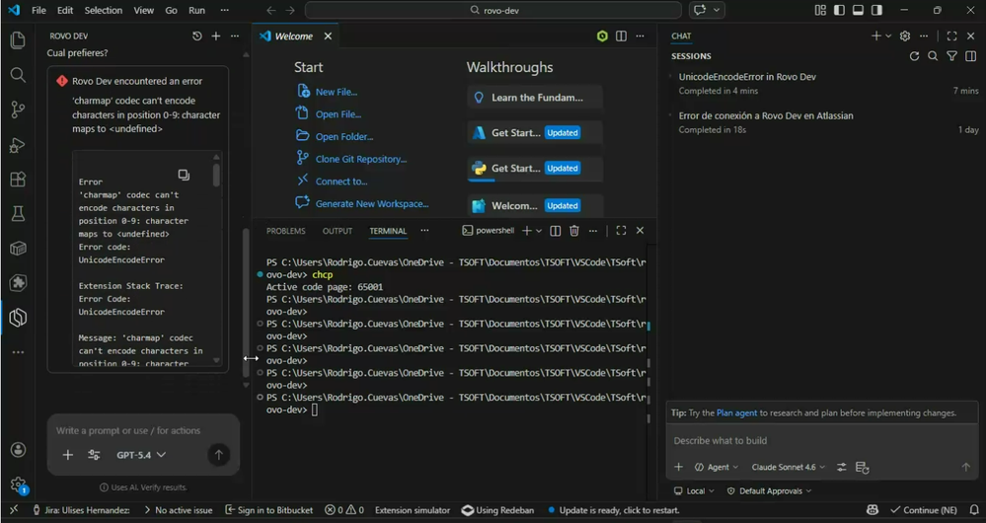
Task: Filter the chat sessions
Action: [x=952, y=56]
